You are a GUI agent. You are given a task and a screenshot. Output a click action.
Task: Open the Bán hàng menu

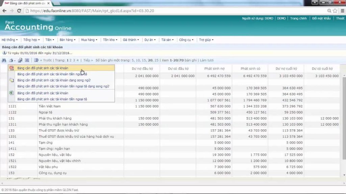tap(68, 40)
